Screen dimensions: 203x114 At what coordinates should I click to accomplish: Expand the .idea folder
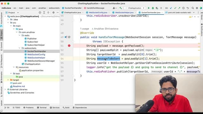pyautogui.click(x=8, y=20)
